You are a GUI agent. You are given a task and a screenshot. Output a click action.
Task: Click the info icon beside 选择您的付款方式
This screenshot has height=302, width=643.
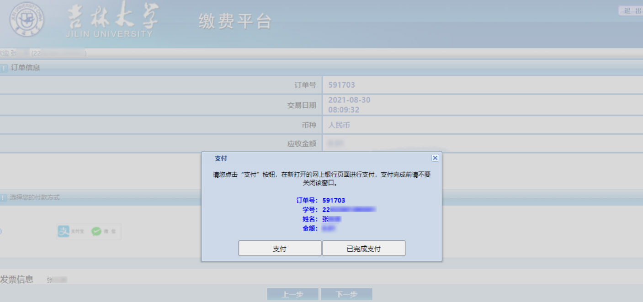click(x=4, y=198)
